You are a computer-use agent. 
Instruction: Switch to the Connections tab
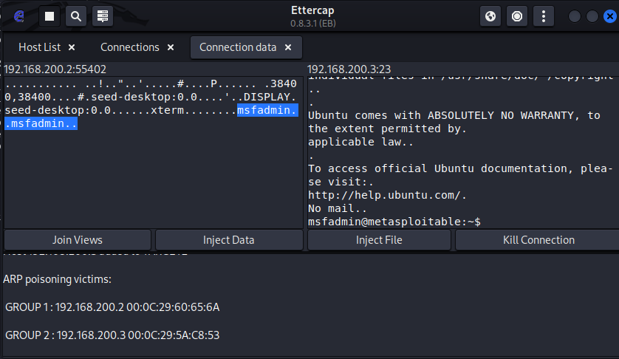[x=129, y=47]
